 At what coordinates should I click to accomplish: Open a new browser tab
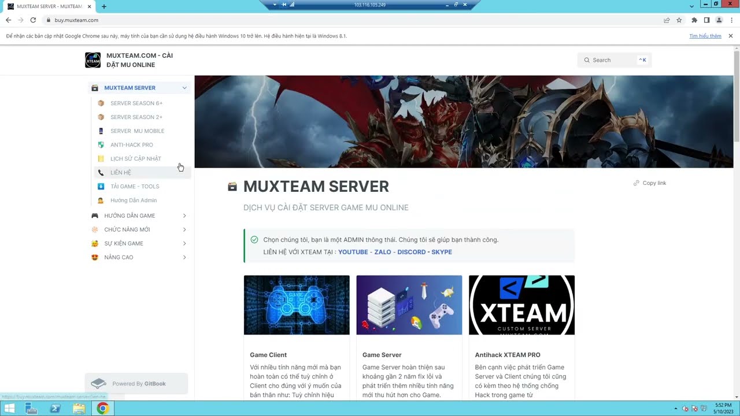click(x=104, y=6)
